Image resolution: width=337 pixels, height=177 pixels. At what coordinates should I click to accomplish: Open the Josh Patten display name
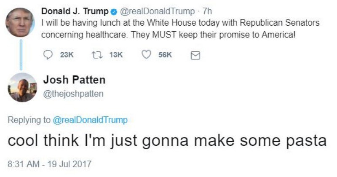click(x=74, y=80)
